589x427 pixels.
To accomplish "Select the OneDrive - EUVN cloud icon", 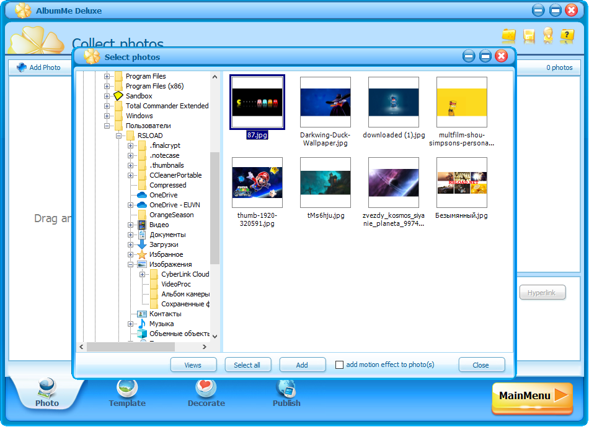I will [x=141, y=205].
